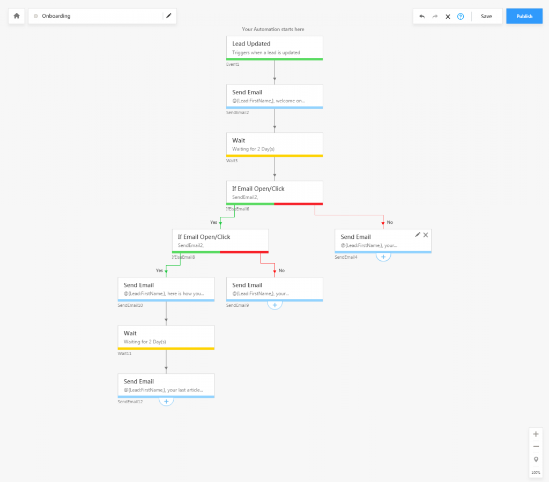Add step after SendEmail4 with plus

(x=383, y=257)
